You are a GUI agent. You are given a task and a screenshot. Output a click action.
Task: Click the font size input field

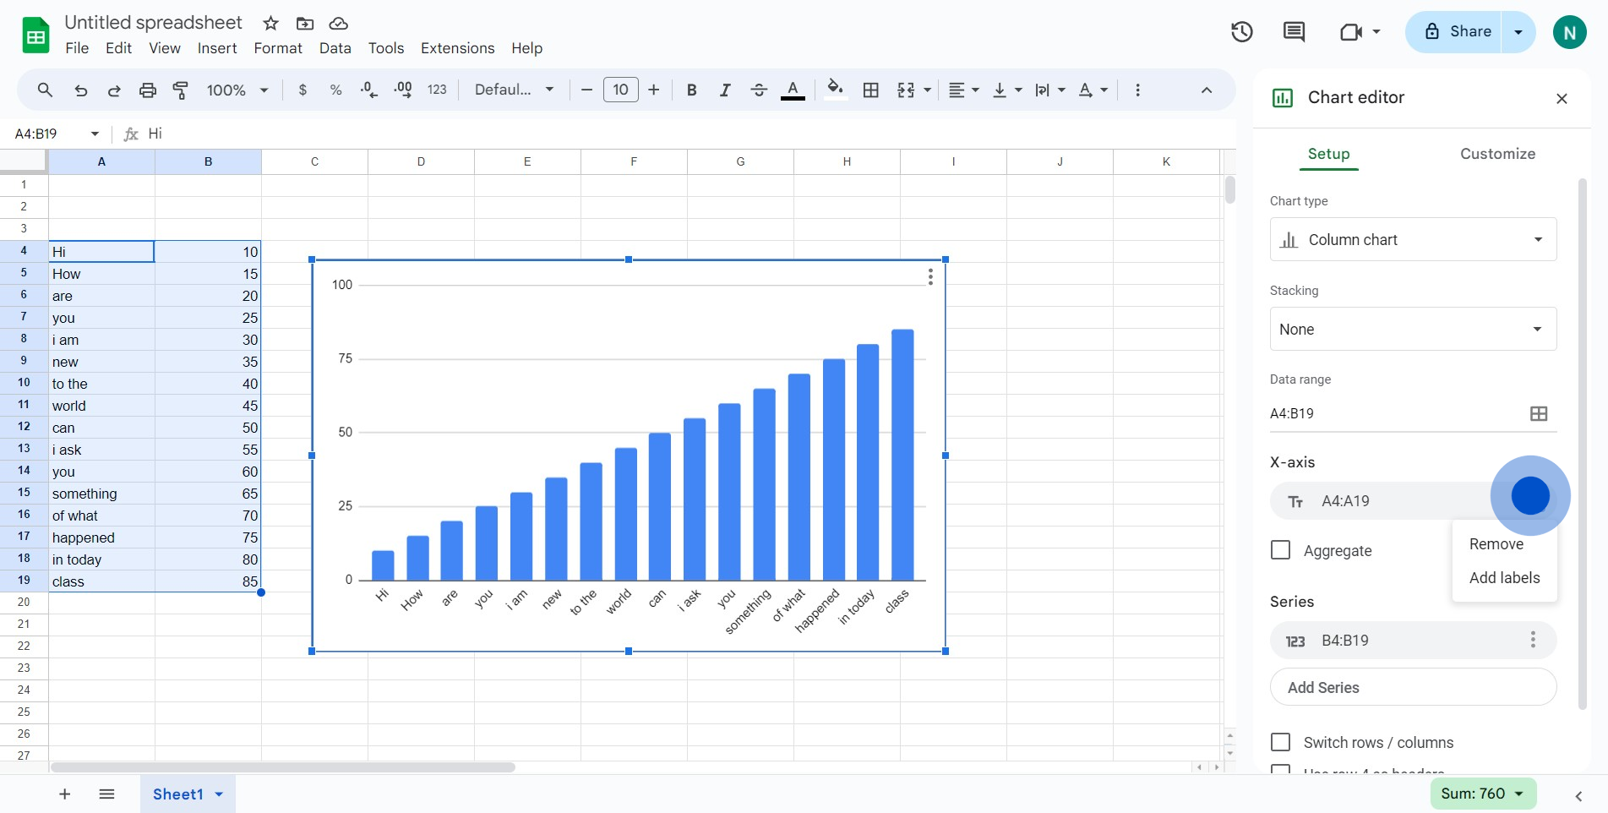click(620, 90)
